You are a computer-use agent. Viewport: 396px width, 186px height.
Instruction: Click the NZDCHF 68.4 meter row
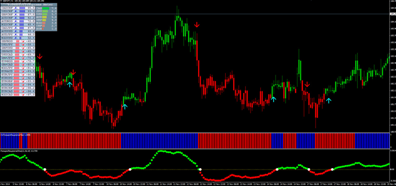pos(18,24)
